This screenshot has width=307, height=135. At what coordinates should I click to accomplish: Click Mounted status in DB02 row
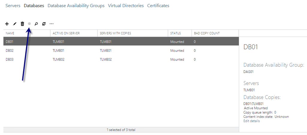[177, 50]
